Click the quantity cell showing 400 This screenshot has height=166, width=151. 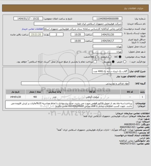(x=35, y=97)
